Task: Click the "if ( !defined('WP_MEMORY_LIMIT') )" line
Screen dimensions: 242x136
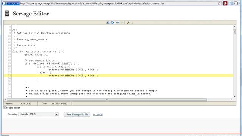Action: pos(51,63)
